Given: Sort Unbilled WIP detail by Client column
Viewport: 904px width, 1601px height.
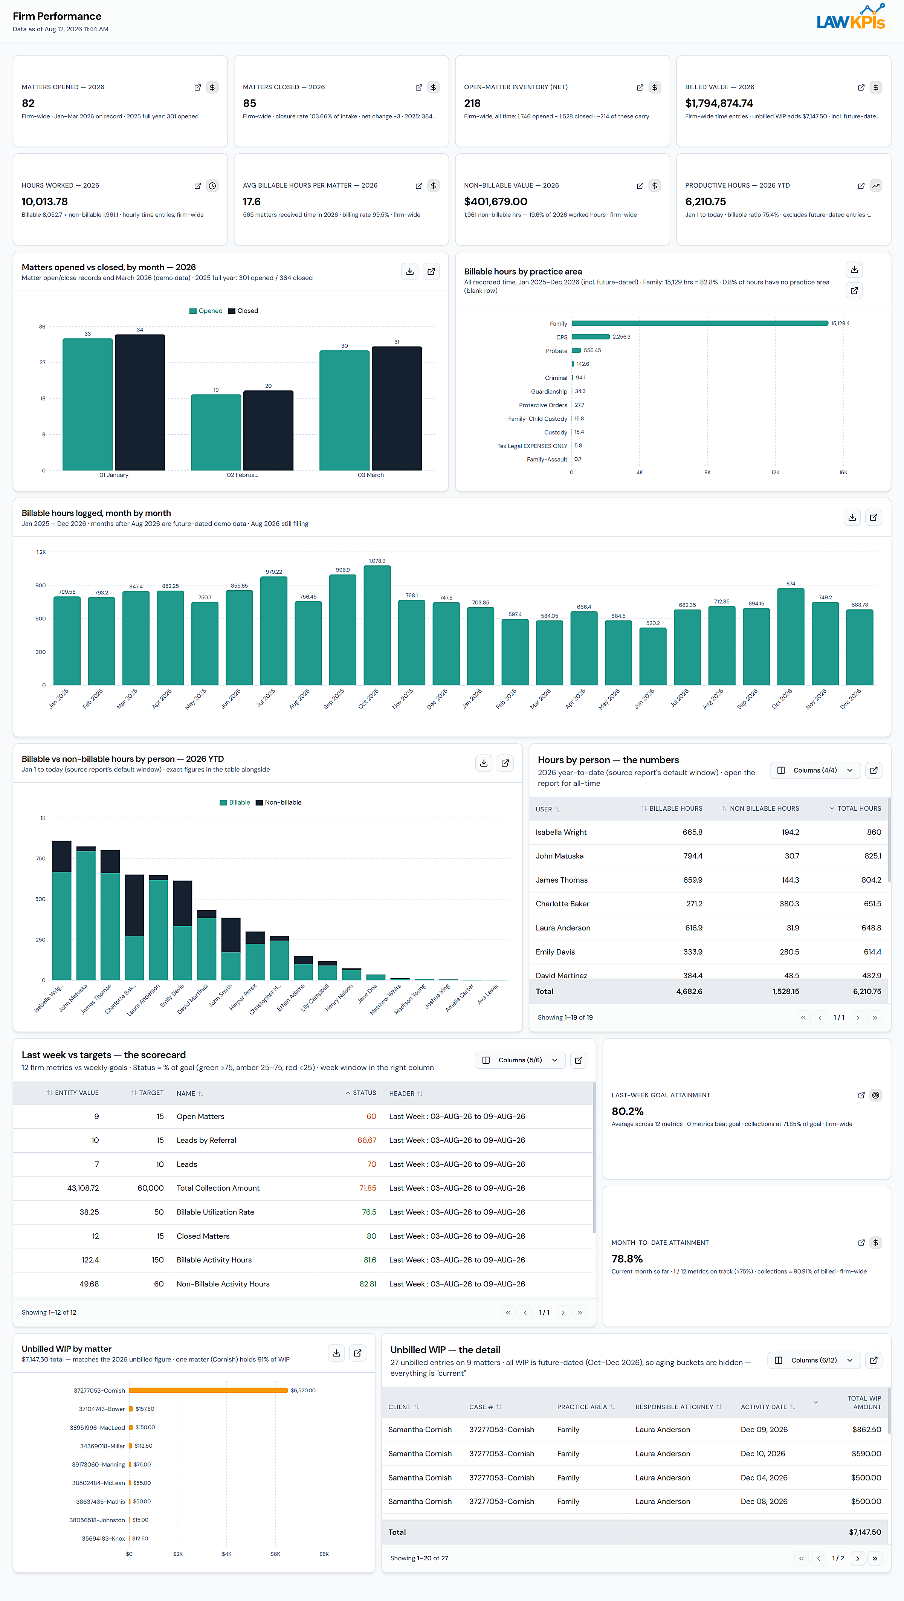Looking at the screenshot, I should 404,1407.
